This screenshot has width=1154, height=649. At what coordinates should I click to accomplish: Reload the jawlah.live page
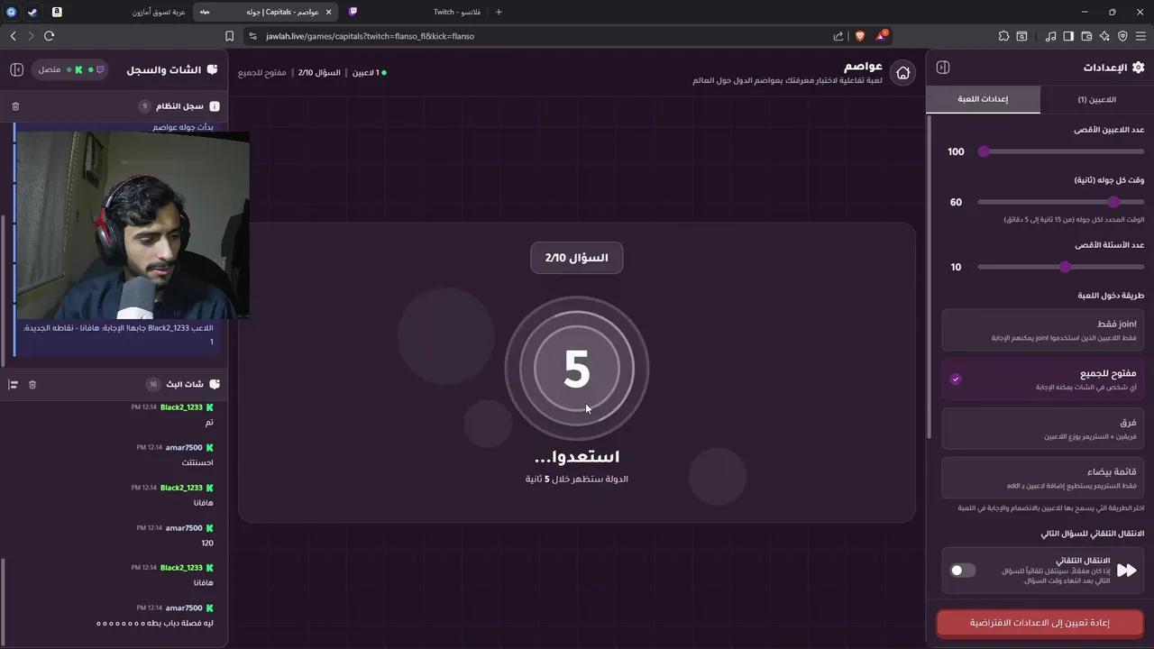(49, 36)
